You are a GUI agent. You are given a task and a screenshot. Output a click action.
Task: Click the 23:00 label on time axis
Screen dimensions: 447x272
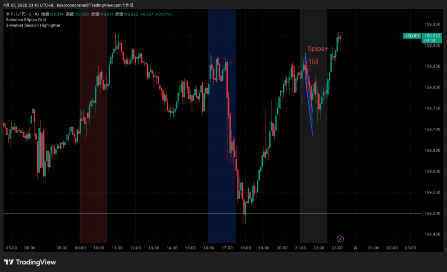(x=337, y=248)
